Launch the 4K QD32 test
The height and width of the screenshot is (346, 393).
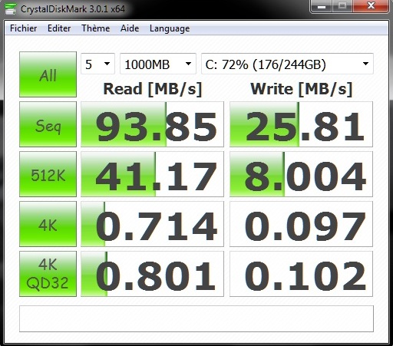tap(48, 274)
